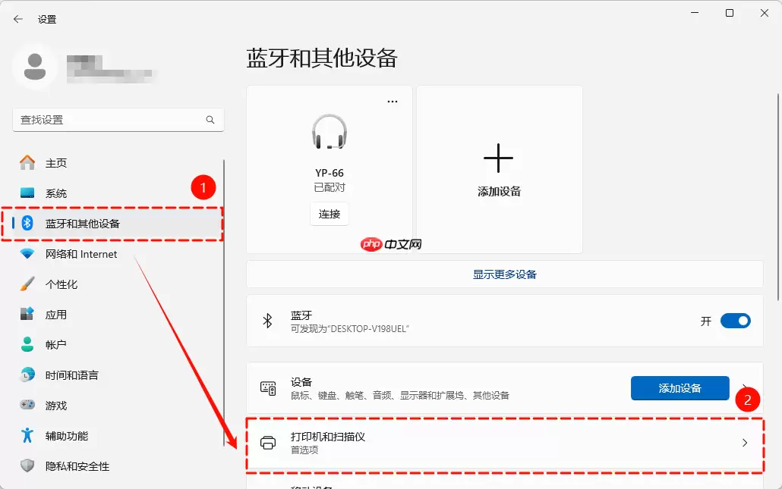The image size is (782, 489).
Task: Click 显示更多设备 link
Action: pyautogui.click(x=505, y=274)
